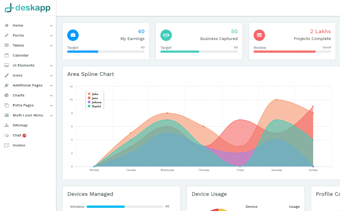Open the Chat page link
The height and width of the screenshot is (211, 340).
click(17, 136)
